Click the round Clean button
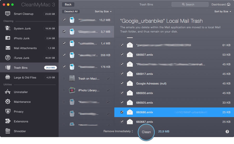This screenshot has height=144, width=234. click(x=146, y=132)
